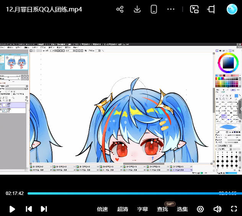
Task: Open the send-to-phone icon
Action: tap(154, 9)
